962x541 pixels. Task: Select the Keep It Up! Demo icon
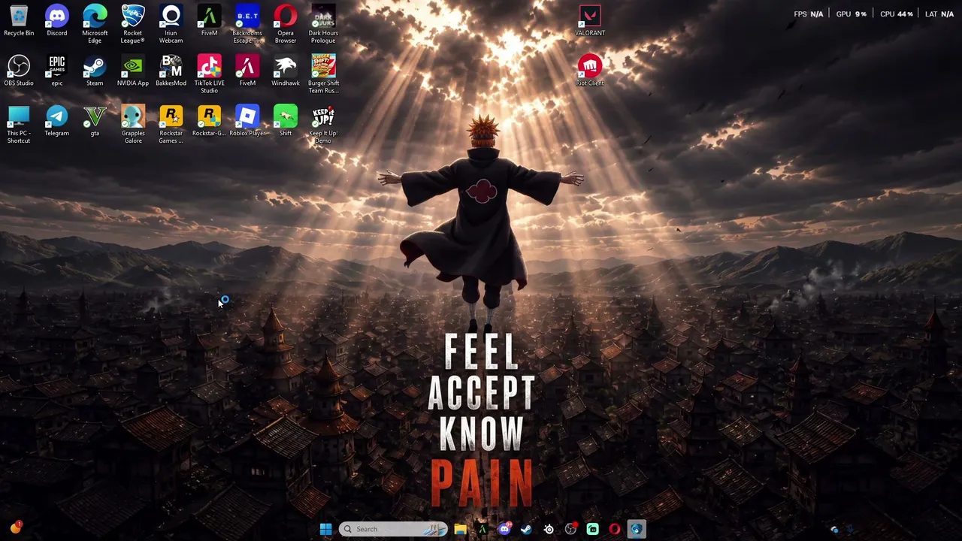323,125
